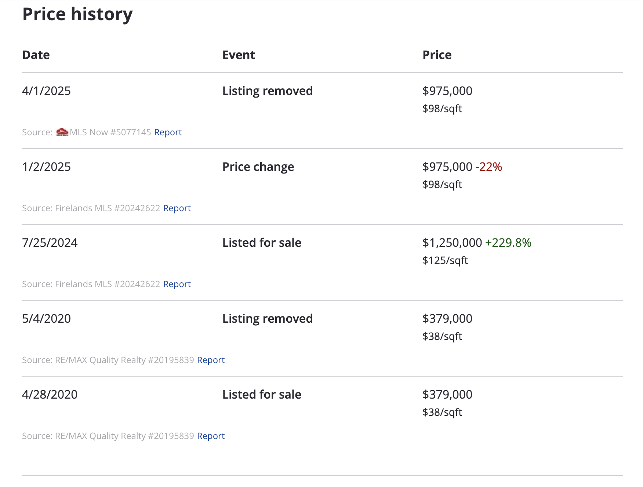Click RE/MAX Quality Realty source under 4/28/2020

(124, 436)
